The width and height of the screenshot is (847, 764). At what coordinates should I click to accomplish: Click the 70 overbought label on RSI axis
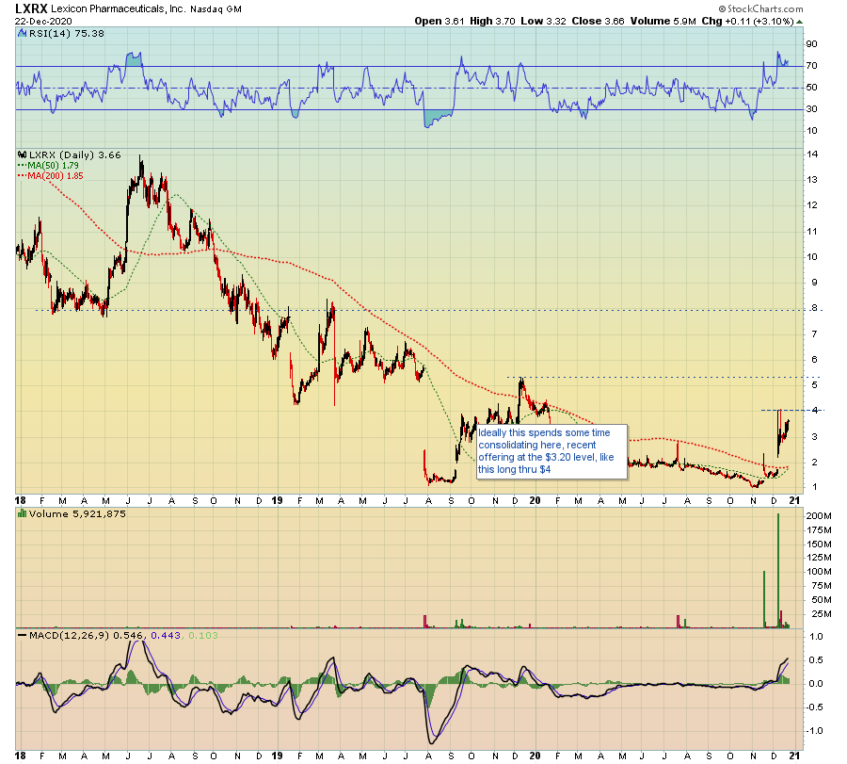coord(811,66)
